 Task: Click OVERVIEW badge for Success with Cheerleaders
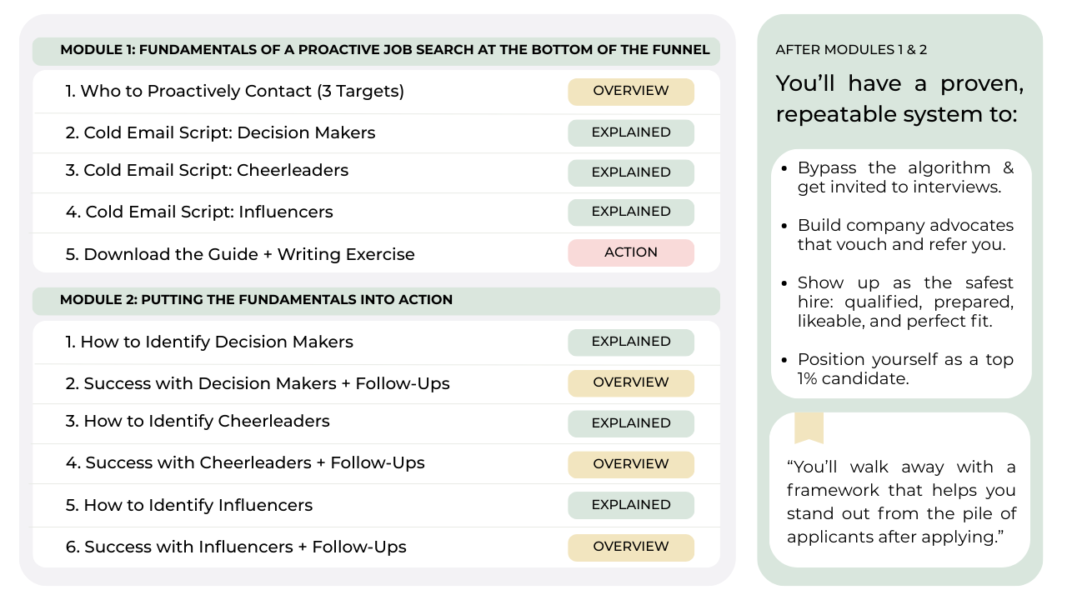(631, 464)
